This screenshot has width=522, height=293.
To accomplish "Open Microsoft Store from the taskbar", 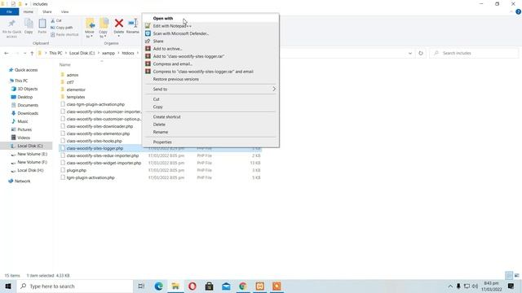I will click(x=209, y=286).
